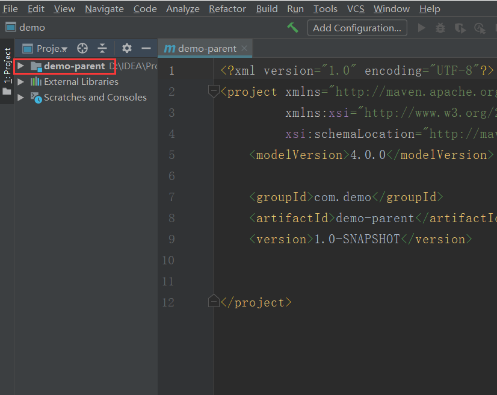Open the VCS menu
Screen dimensions: 497x395
356,9
